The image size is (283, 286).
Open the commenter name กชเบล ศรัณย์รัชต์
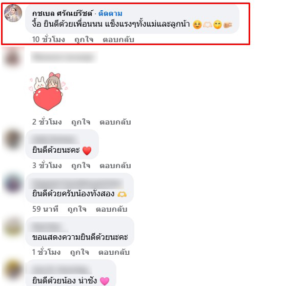tap(62, 13)
